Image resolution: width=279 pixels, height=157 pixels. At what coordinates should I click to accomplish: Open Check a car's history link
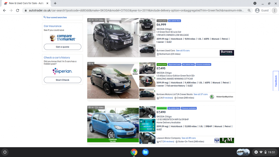tap(57, 57)
